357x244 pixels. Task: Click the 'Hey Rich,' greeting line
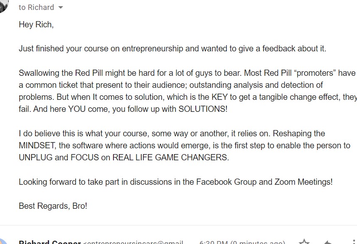[x=36, y=24]
